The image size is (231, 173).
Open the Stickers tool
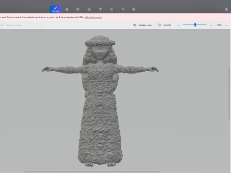tap(89, 10)
